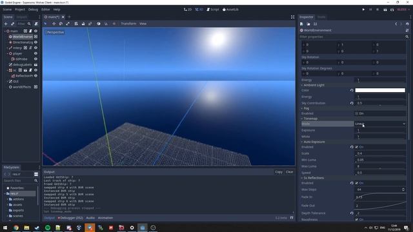Switch to the Script workspace

213,10
